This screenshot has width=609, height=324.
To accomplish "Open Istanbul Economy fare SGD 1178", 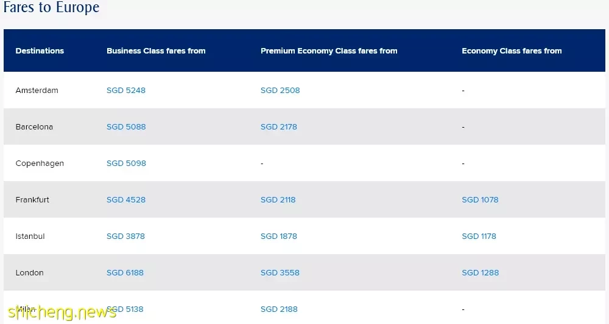I will click(479, 236).
